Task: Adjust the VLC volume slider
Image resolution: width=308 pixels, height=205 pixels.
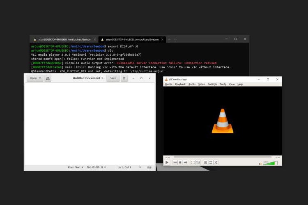Action: tap(270, 163)
